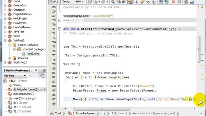Viewport: 206px width, 116px height.
Task: Select the Workshop2 project
Action: [x=20, y=63]
